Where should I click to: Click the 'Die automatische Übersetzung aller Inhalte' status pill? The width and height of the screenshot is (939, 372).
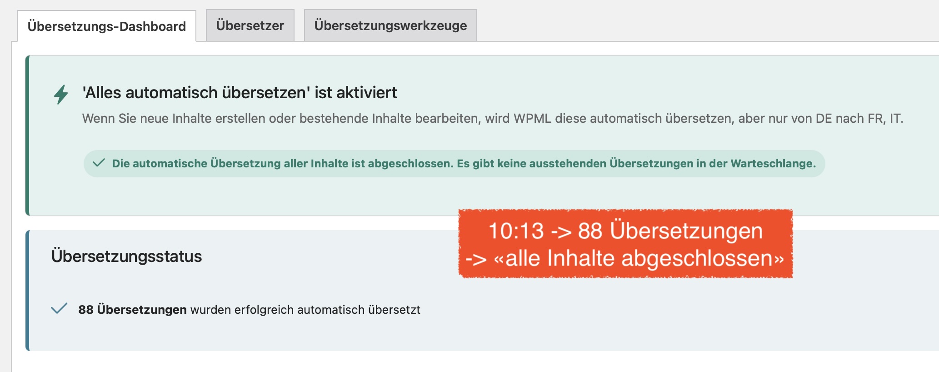pos(454,164)
